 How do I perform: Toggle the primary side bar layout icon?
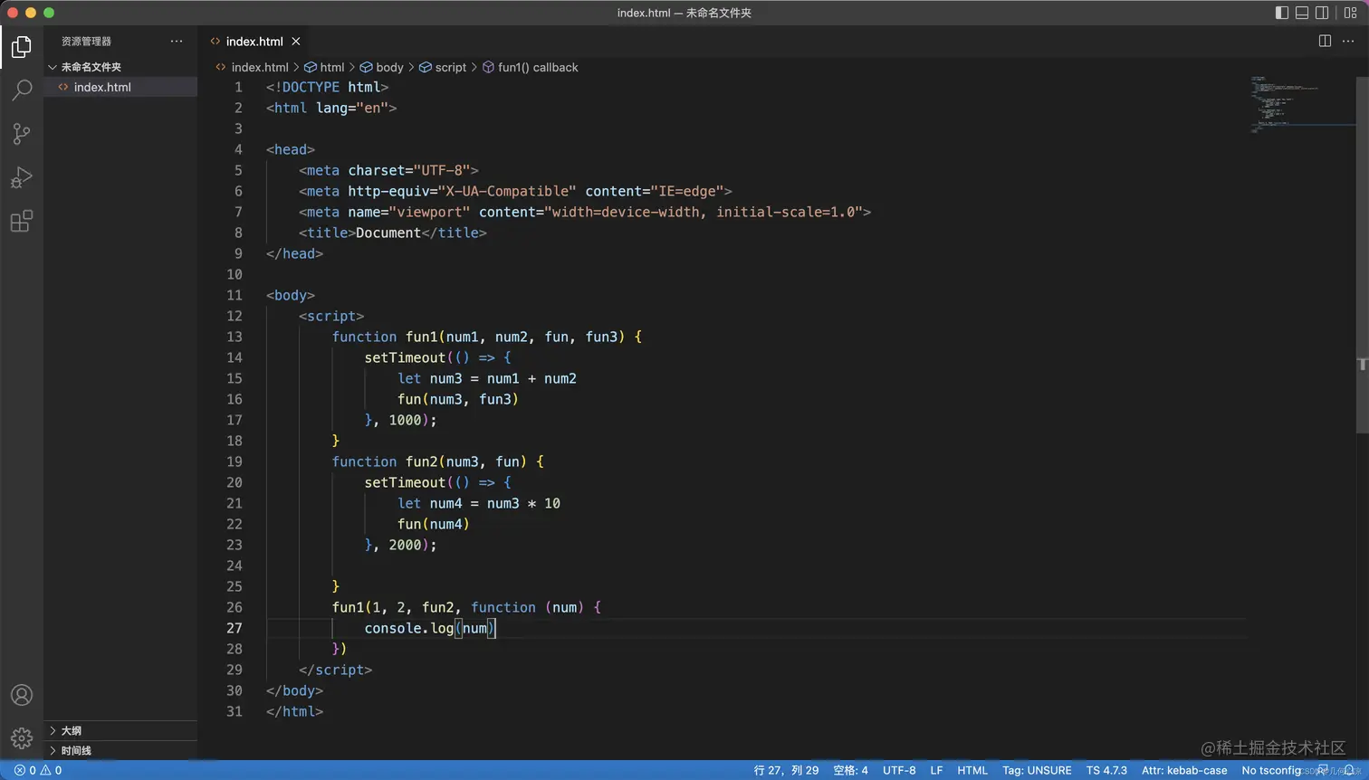[x=1282, y=13]
